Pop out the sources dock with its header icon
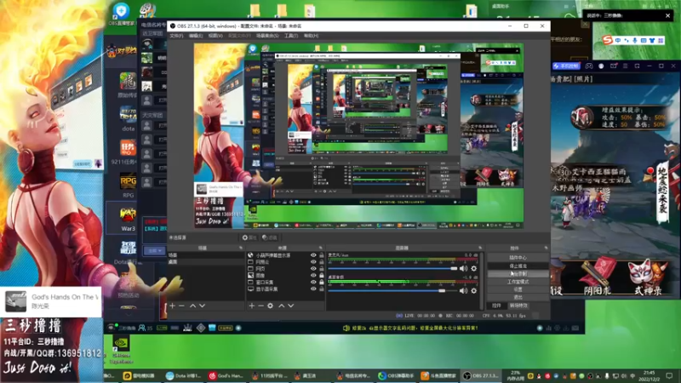 (x=321, y=248)
